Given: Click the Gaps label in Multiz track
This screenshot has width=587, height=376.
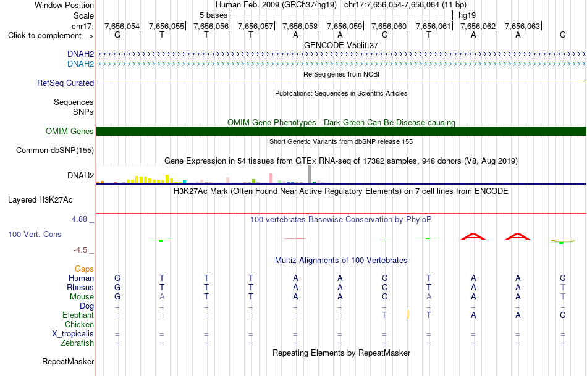Looking at the screenshot, I should [84, 269].
